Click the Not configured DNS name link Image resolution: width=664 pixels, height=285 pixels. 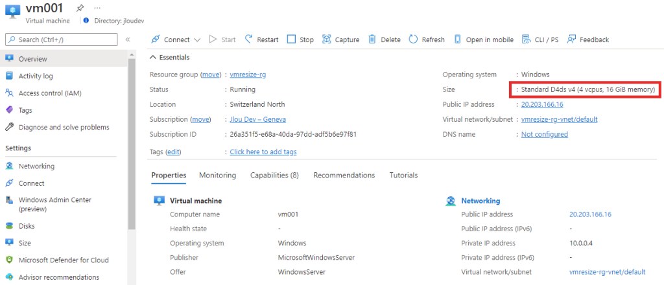tap(545, 134)
